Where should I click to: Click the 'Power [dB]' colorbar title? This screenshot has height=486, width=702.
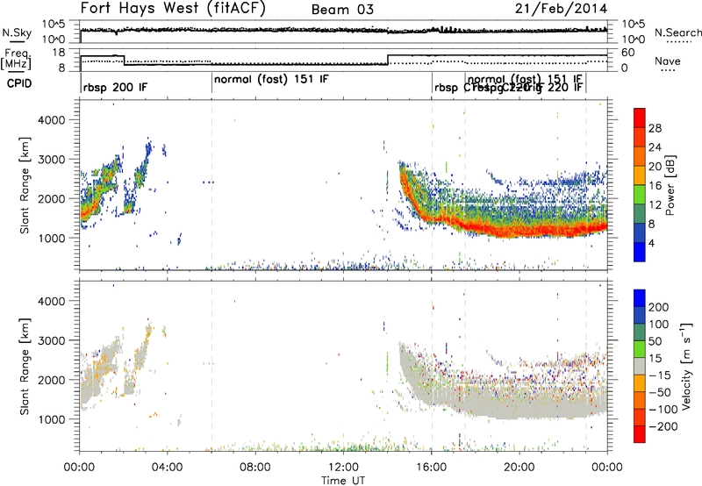click(x=670, y=185)
